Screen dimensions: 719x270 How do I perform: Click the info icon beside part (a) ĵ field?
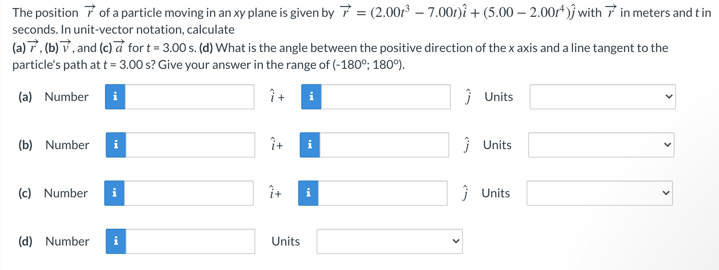coord(312,97)
